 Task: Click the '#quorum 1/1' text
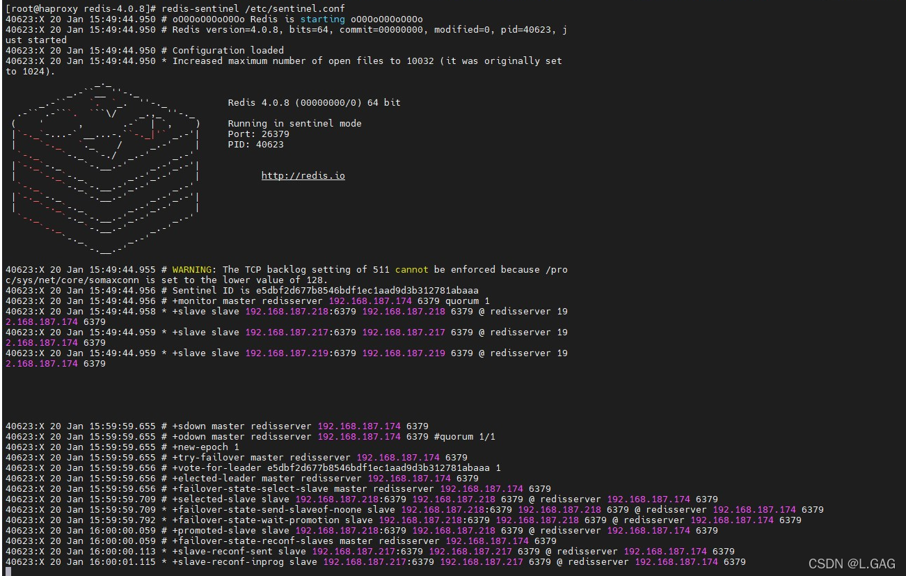click(x=465, y=436)
